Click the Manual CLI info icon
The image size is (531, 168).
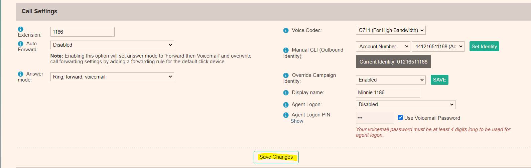coord(286,50)
